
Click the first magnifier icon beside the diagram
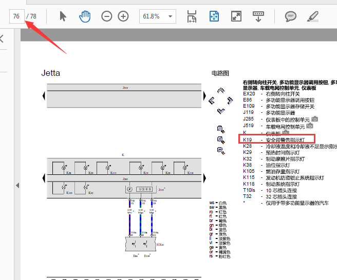(x=221, y=129)
